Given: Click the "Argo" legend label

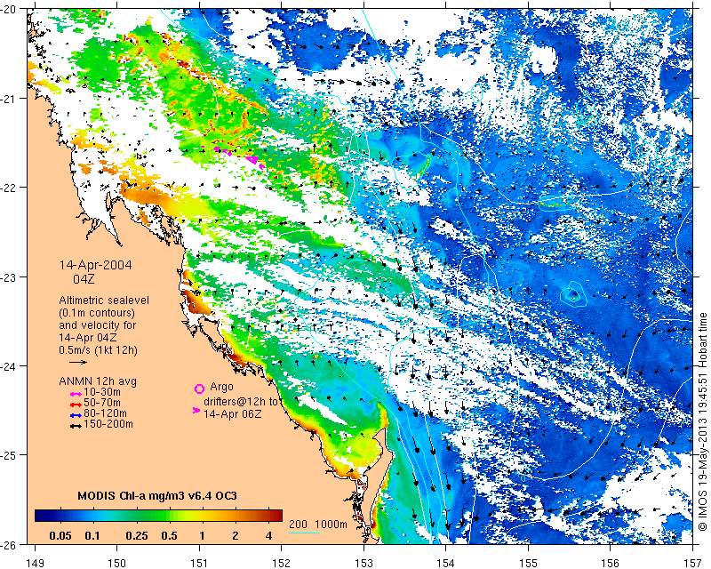Looking at the screenshot, I should (221, 387).
